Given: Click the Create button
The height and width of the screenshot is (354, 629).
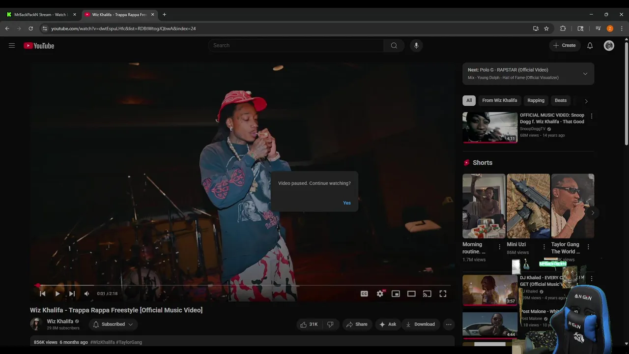Looking at the screenshot, I should click(x=564, y=46).
